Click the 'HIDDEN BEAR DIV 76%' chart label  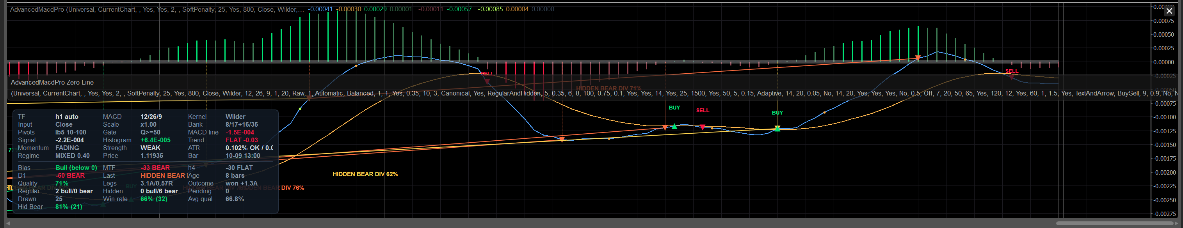coord(271,188)
